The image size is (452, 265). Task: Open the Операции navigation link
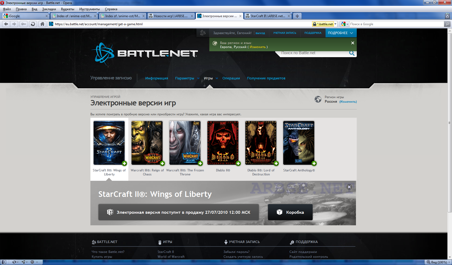(231, 78)
